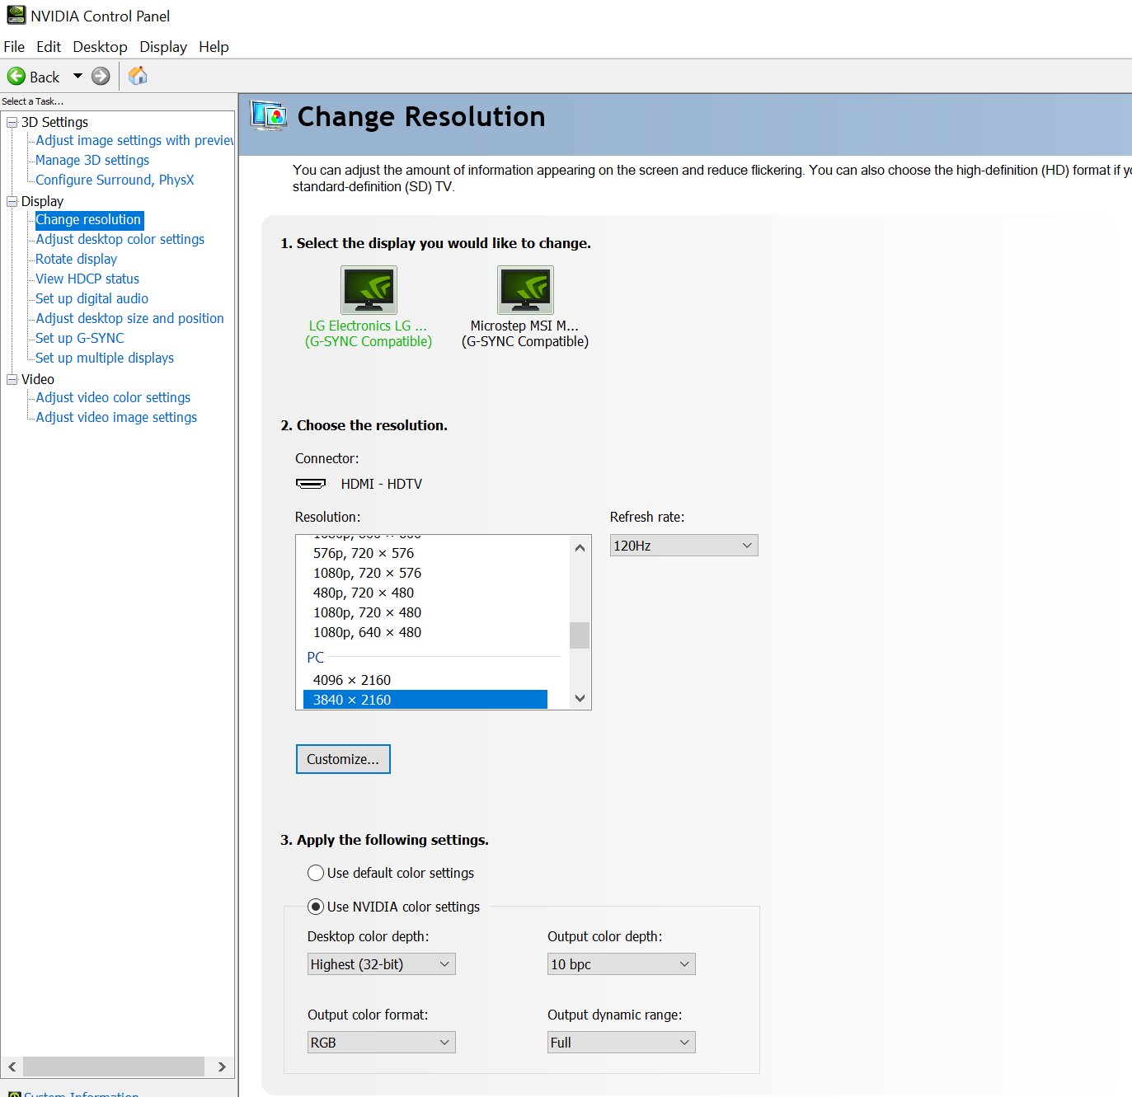
Task: Open the Help menu
Action: [x=214, y=47]
